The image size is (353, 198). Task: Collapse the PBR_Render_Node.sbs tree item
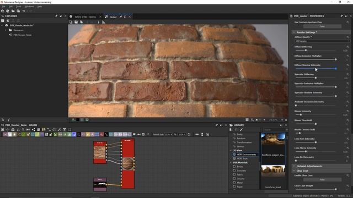tap(2, 25)
